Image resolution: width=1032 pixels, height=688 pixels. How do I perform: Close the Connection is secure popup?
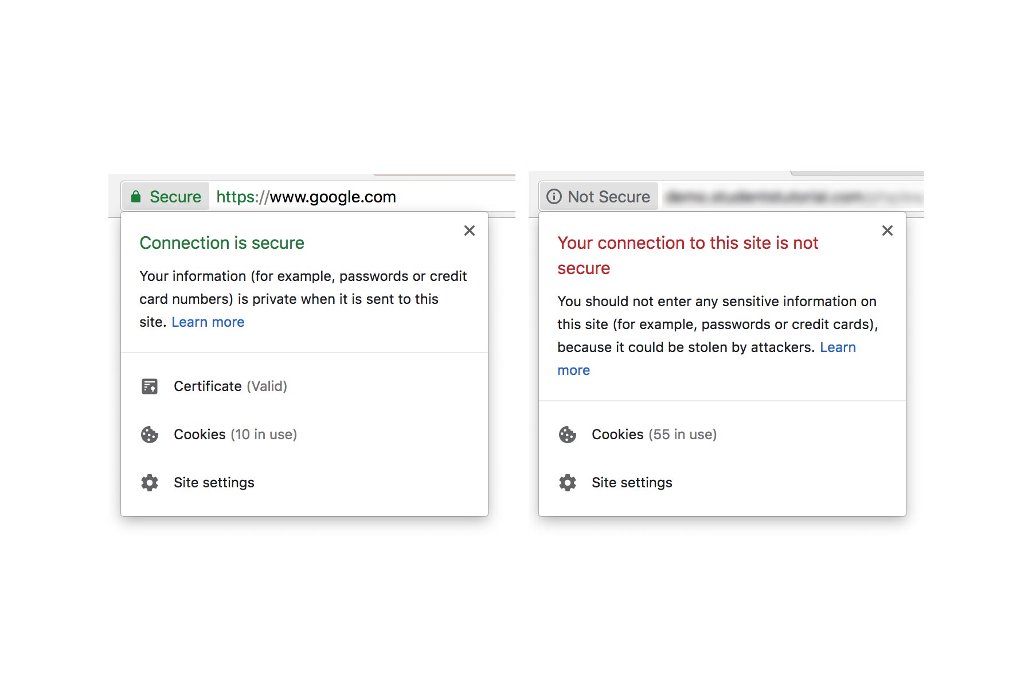point(470,230)
